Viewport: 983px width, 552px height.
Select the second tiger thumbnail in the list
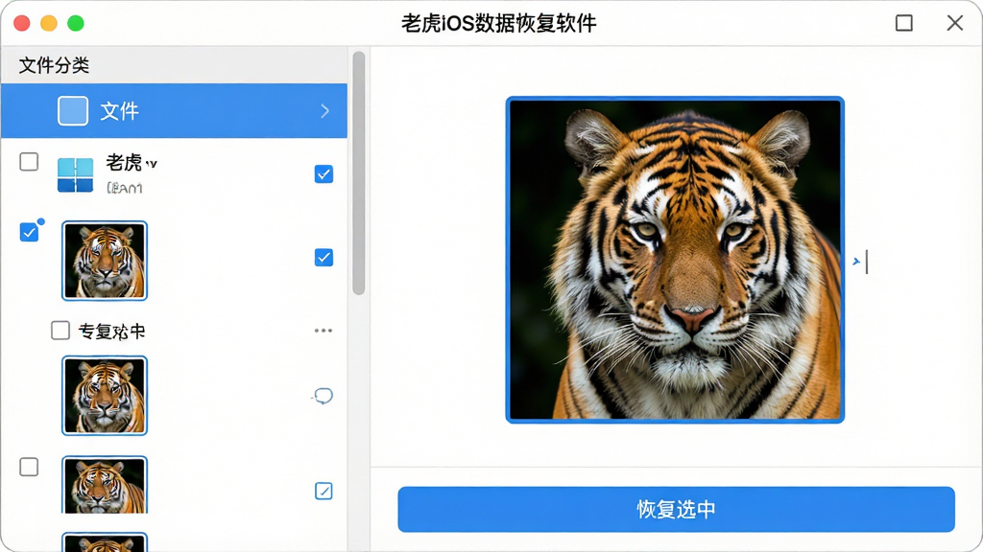click(105, 396)
